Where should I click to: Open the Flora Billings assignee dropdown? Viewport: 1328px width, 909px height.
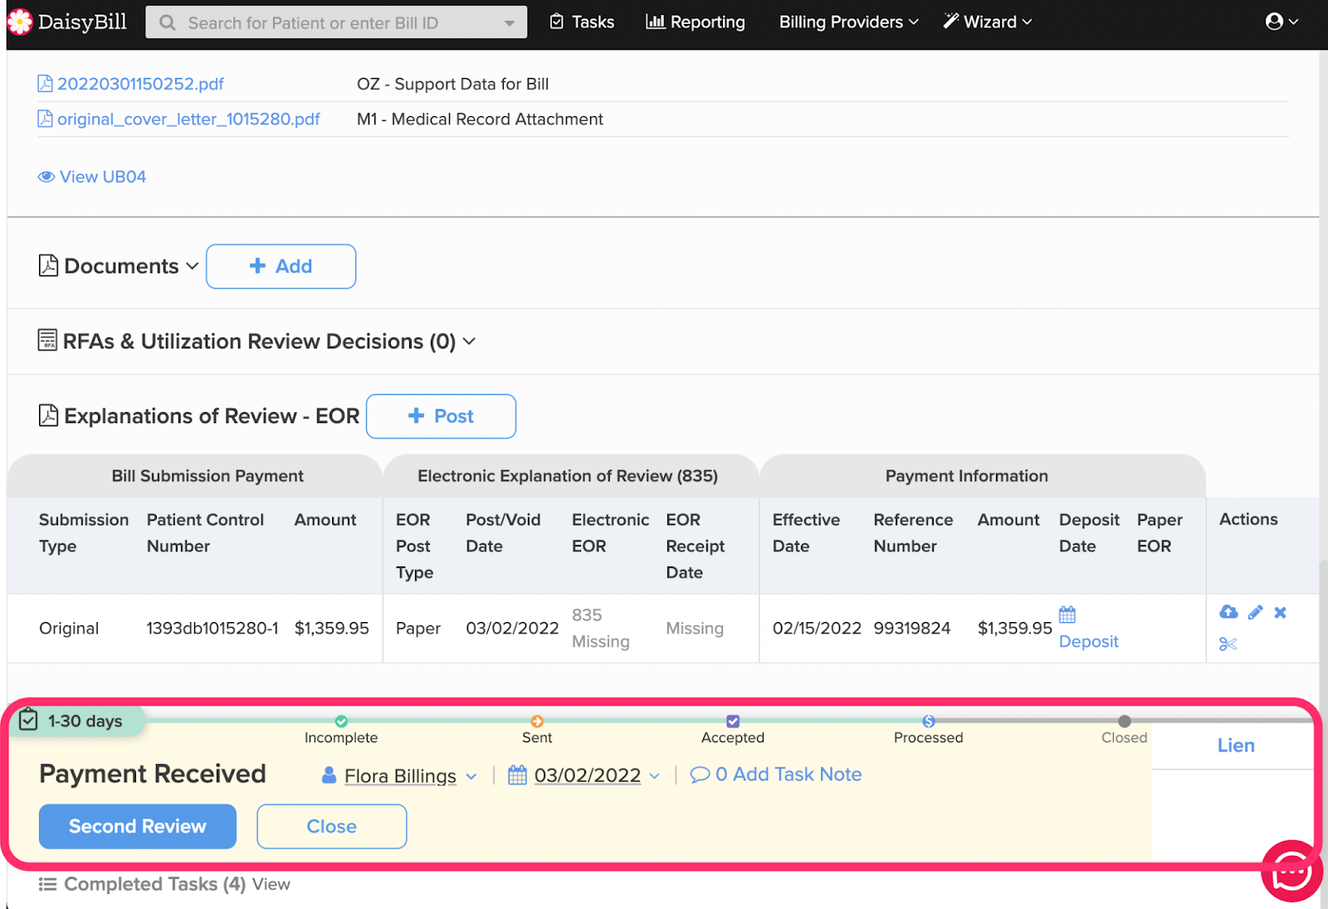[471, 777]
